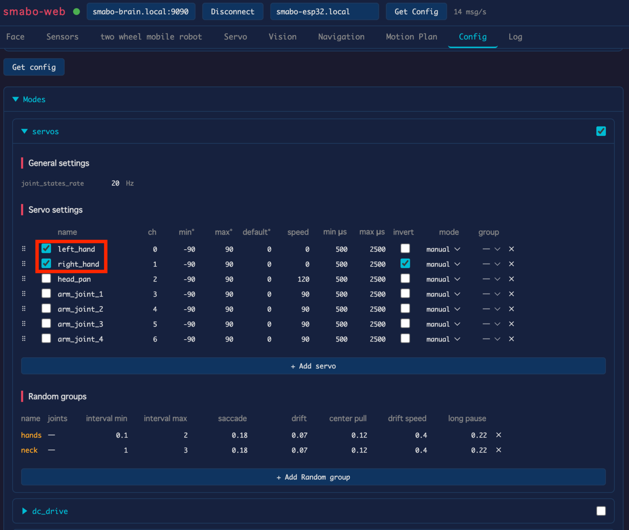Open the Vision tab
629x530 pixels.
(x=283, y=37)
